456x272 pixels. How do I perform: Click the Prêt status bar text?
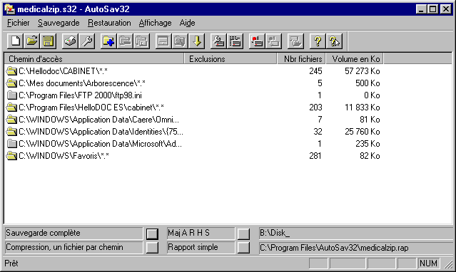(11, 263)
